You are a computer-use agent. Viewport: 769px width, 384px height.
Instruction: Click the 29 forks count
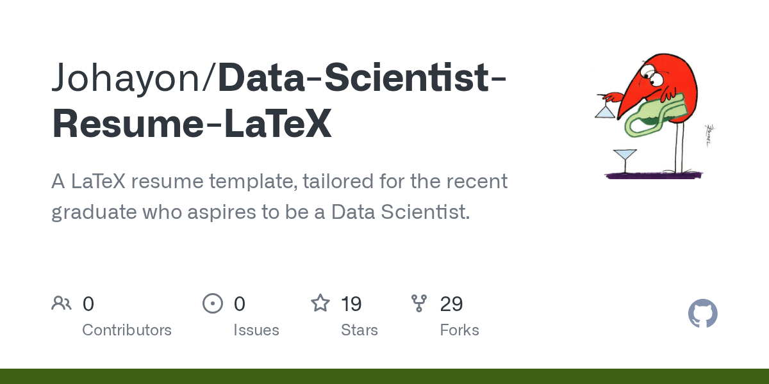451,303
